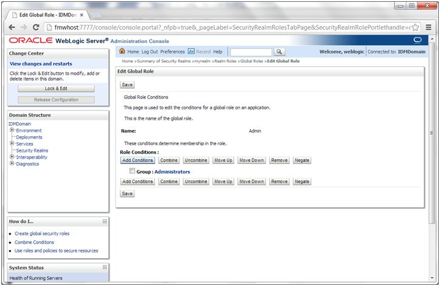This screenshot has width=440, height=286.
Task: Click the Record label in toolbar
Action: pos(203,52)
